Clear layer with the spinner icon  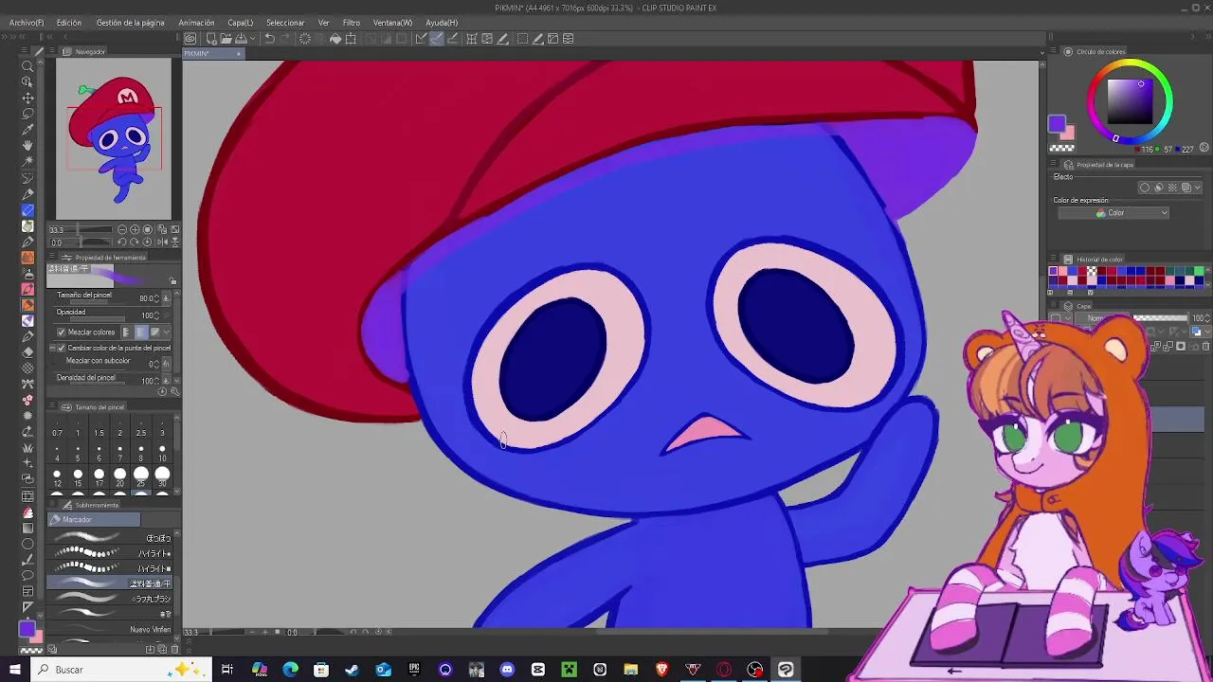305,38
